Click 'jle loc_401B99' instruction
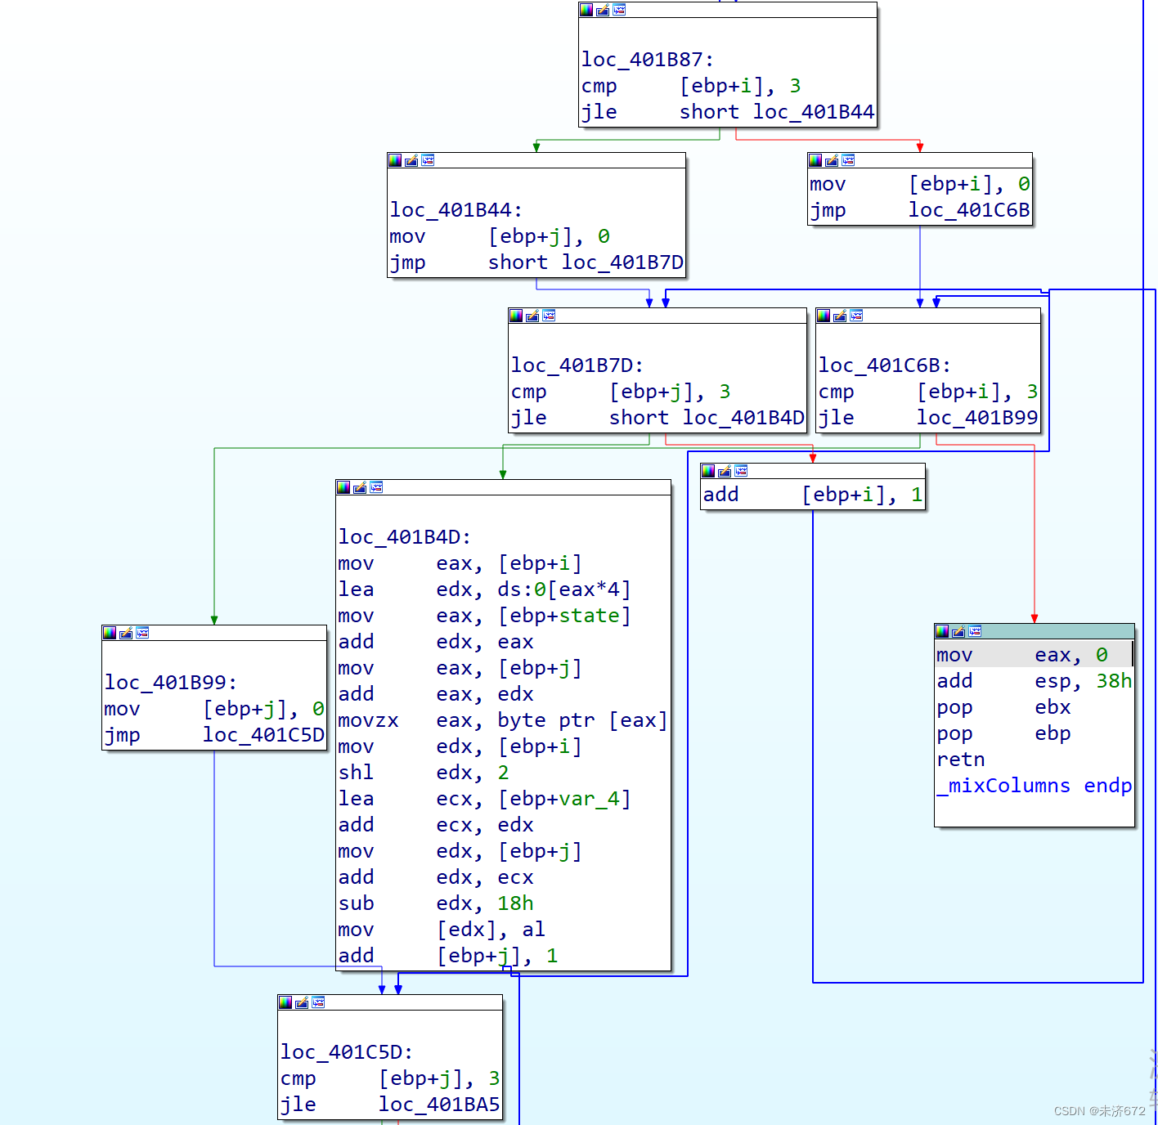Screen dimensions: 1158x1125 pos(928,418)
